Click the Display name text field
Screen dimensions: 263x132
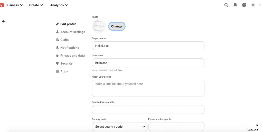tap(148, 46)
